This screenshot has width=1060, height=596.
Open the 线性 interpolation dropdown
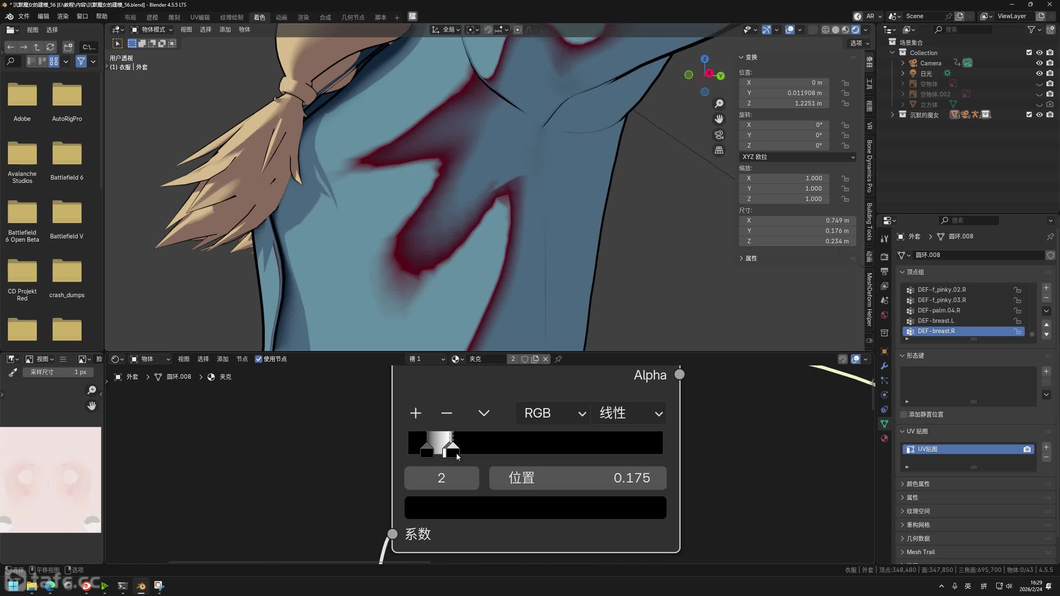point(629,413)
